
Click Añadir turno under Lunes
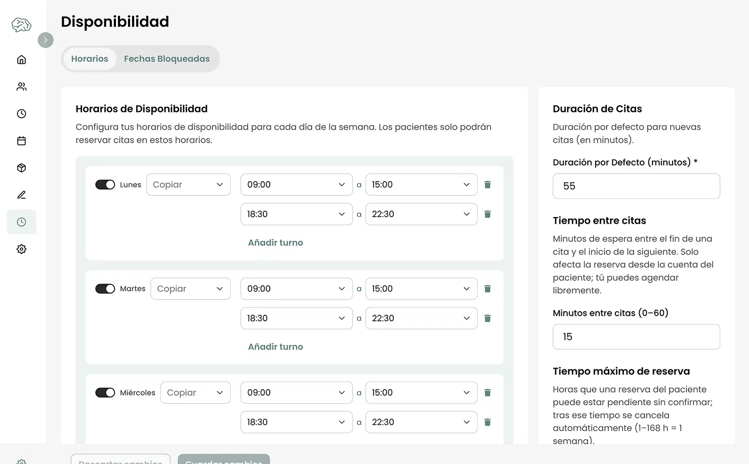click(x=275, y=243)
